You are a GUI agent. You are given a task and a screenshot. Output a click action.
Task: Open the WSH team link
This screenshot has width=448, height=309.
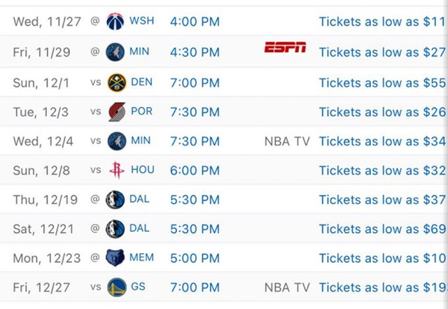pos(141,21)
